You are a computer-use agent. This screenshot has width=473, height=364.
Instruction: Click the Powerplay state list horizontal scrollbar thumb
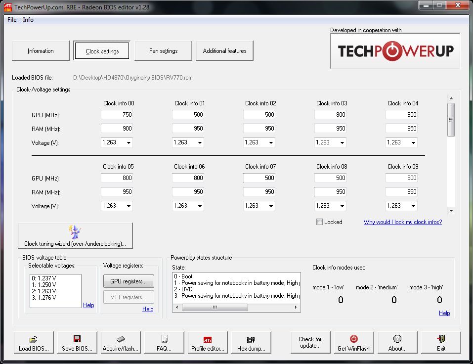pyautogui.click(x=215, y=307)
